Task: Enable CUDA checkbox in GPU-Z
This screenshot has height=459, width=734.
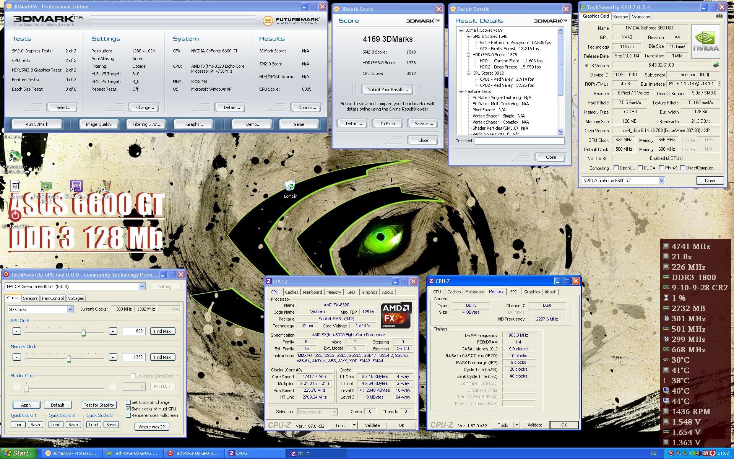Action: (x=640, y=168)
